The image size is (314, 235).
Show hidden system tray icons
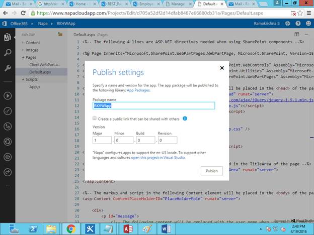[261, 229]
